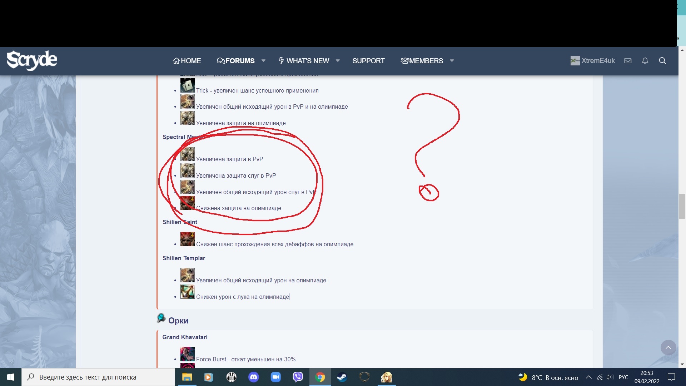
Task: Click the Windows taskbar search field
Action: tap(98, 377)
